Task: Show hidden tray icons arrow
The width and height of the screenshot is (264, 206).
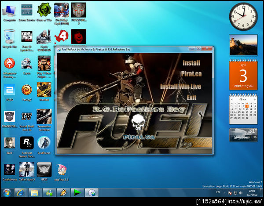Action: [x=224, y=193]
